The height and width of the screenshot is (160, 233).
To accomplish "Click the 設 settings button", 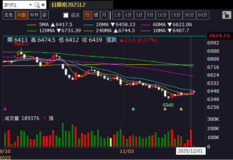I will click(45, 15).
